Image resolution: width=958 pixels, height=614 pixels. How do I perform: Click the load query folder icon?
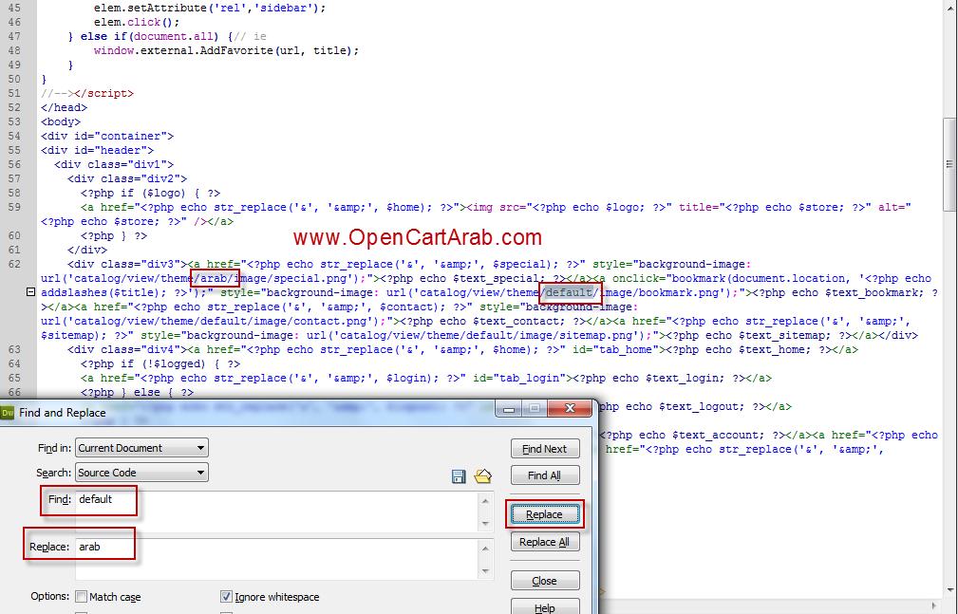point(482,476)
